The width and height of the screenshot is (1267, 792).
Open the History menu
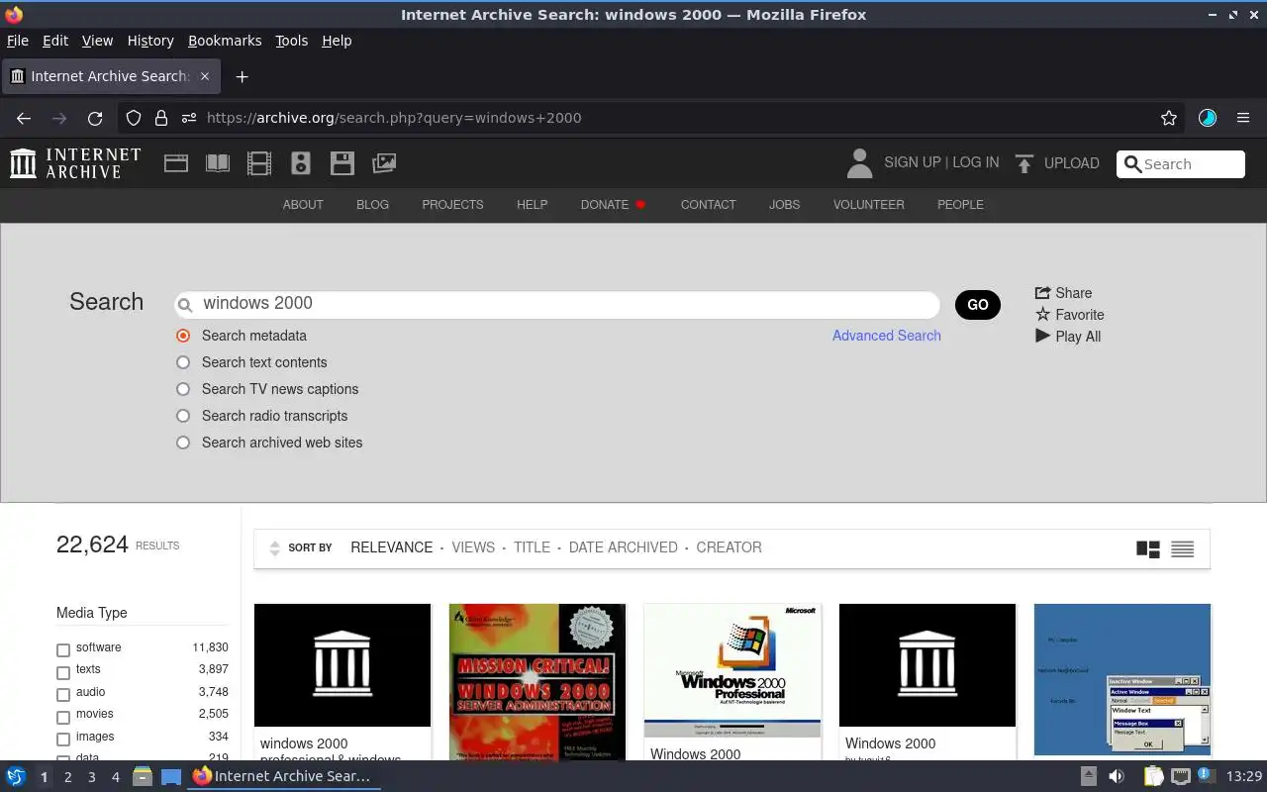point(150,41)
